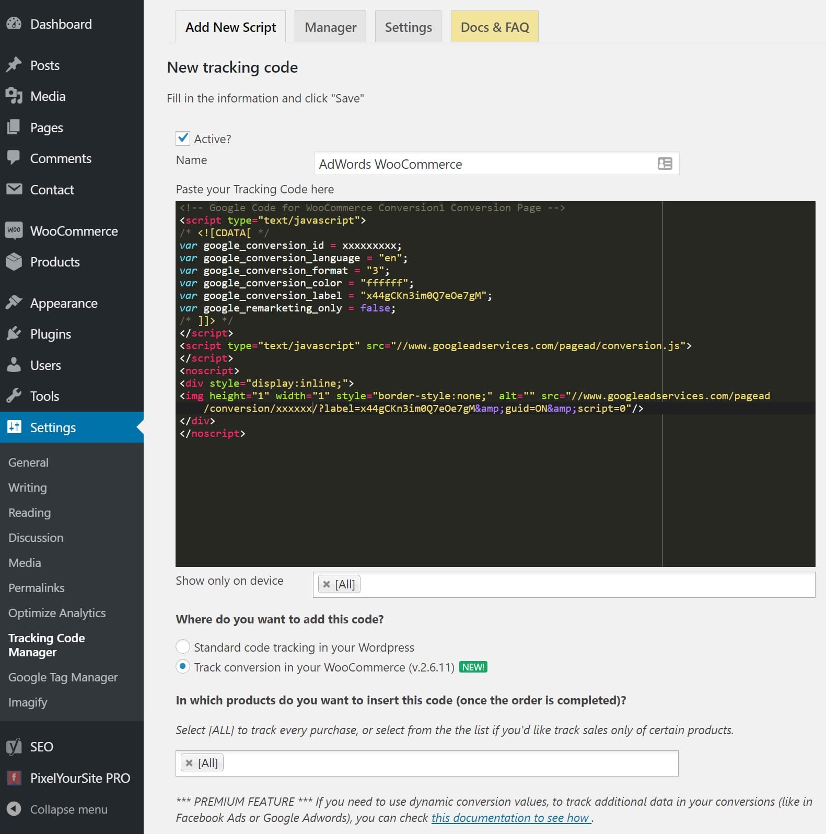This screenshot has width=826, height=834.
Task: Click the Appearance paintbrush icon
Action: (14, 303)
